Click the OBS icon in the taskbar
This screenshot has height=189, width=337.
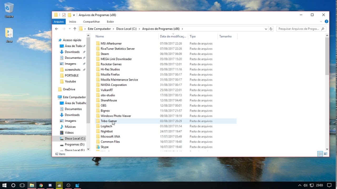(x=68, y=185)
